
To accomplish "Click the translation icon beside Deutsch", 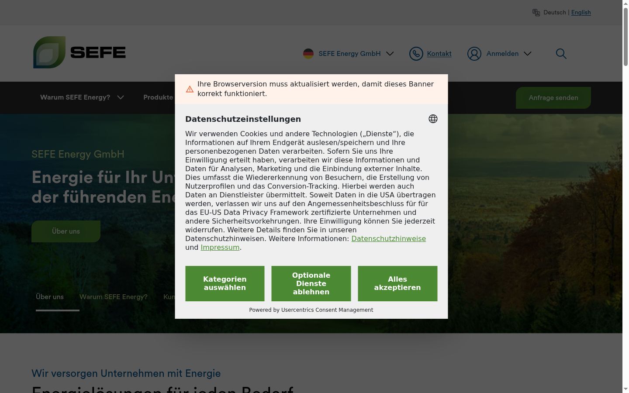I will pyautogui.click(x=536, y=12).
